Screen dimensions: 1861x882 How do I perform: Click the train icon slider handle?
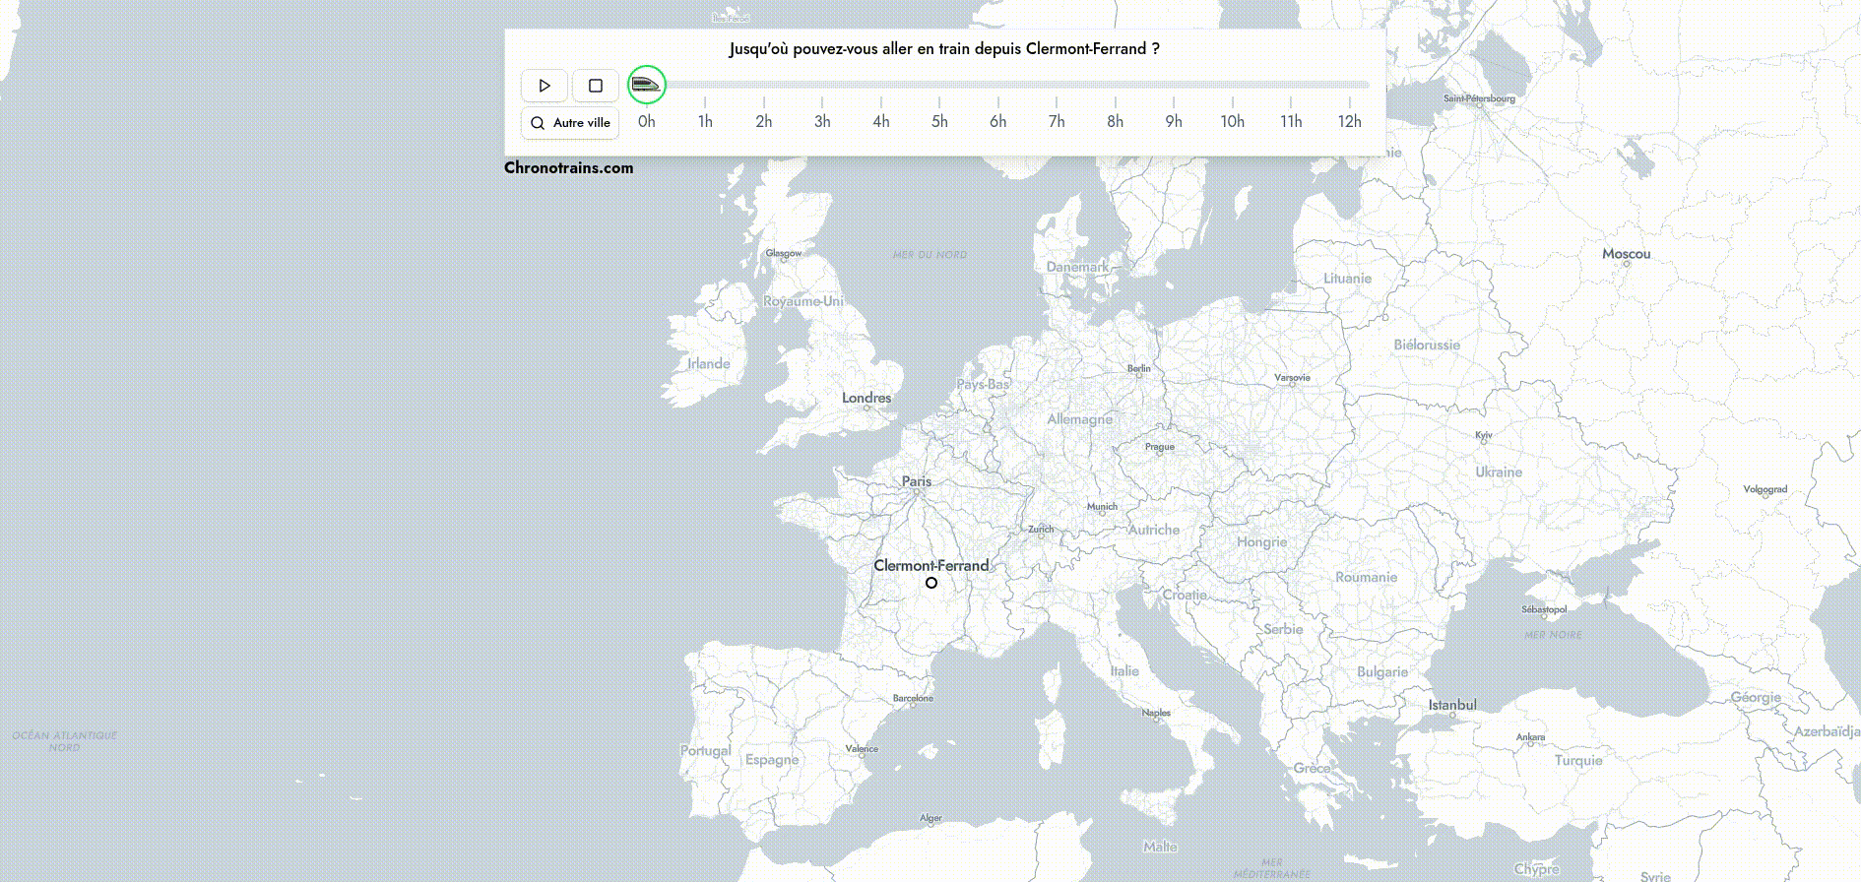(x=647, y=85)
